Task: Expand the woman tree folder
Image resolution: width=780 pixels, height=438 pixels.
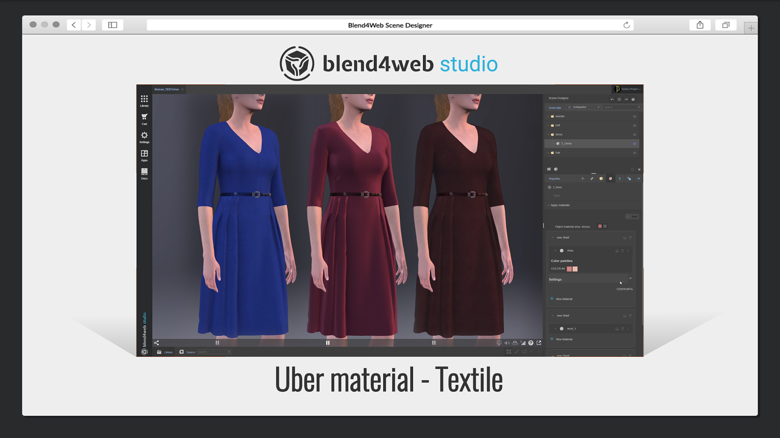Action: (548, 116)
